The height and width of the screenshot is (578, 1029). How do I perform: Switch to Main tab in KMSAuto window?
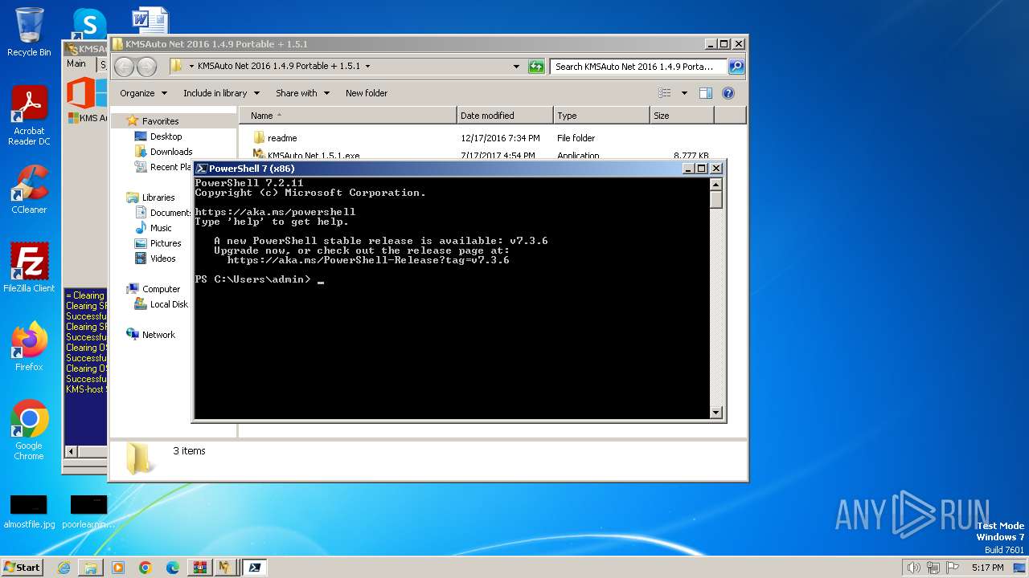[76, 63]
